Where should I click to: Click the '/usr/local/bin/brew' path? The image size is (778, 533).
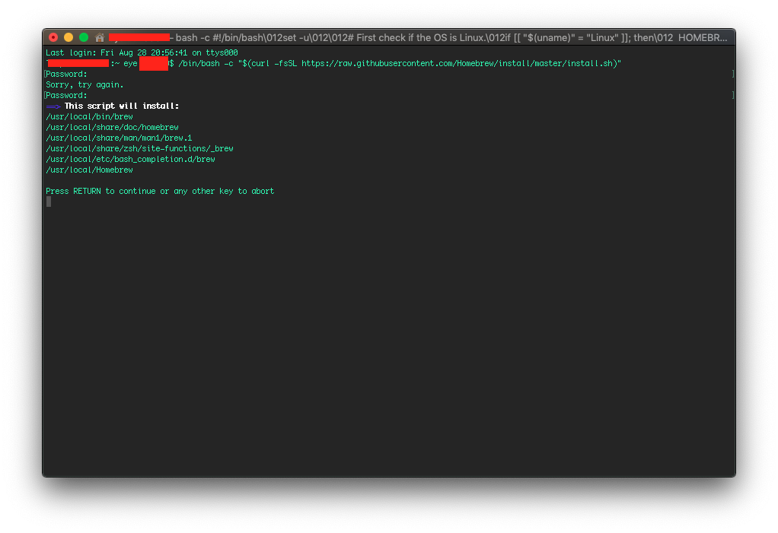tap(89, 117)
